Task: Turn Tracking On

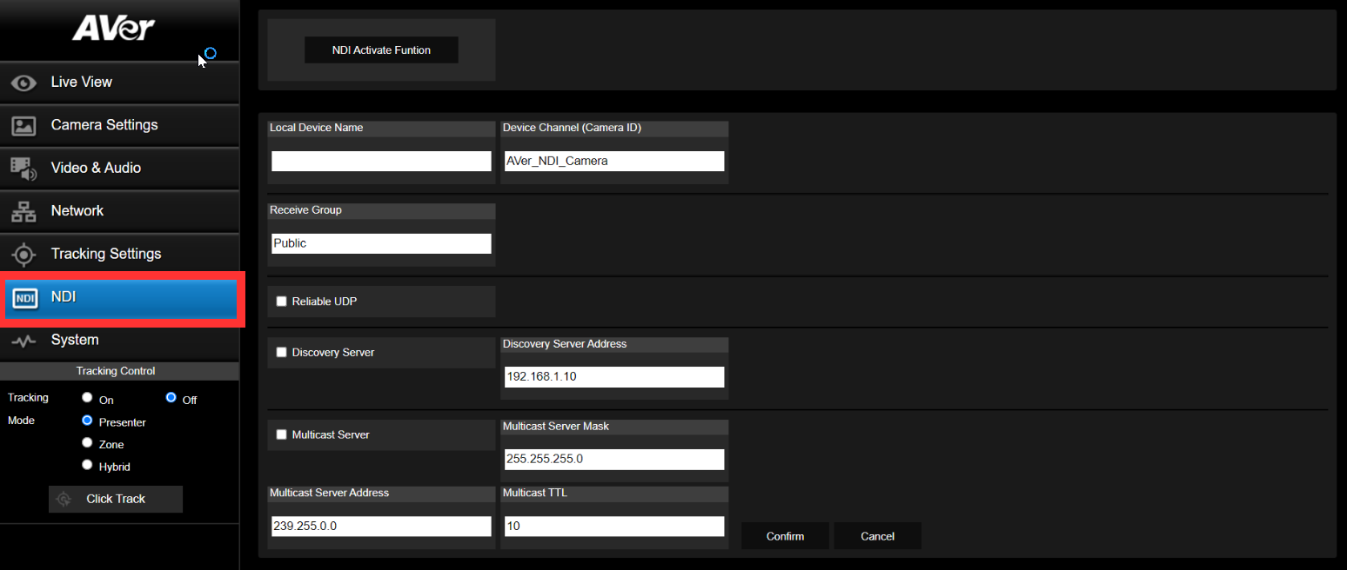Action: (87, 398)
